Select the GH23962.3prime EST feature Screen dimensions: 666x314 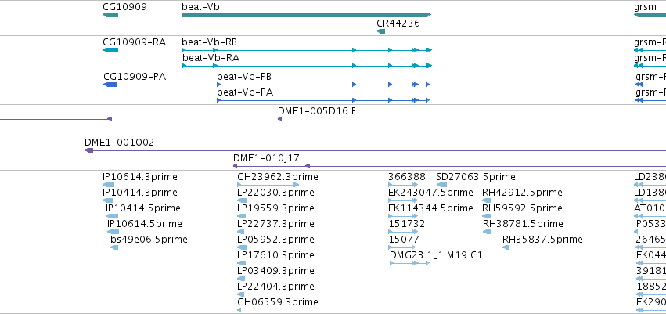coord(268,185)
